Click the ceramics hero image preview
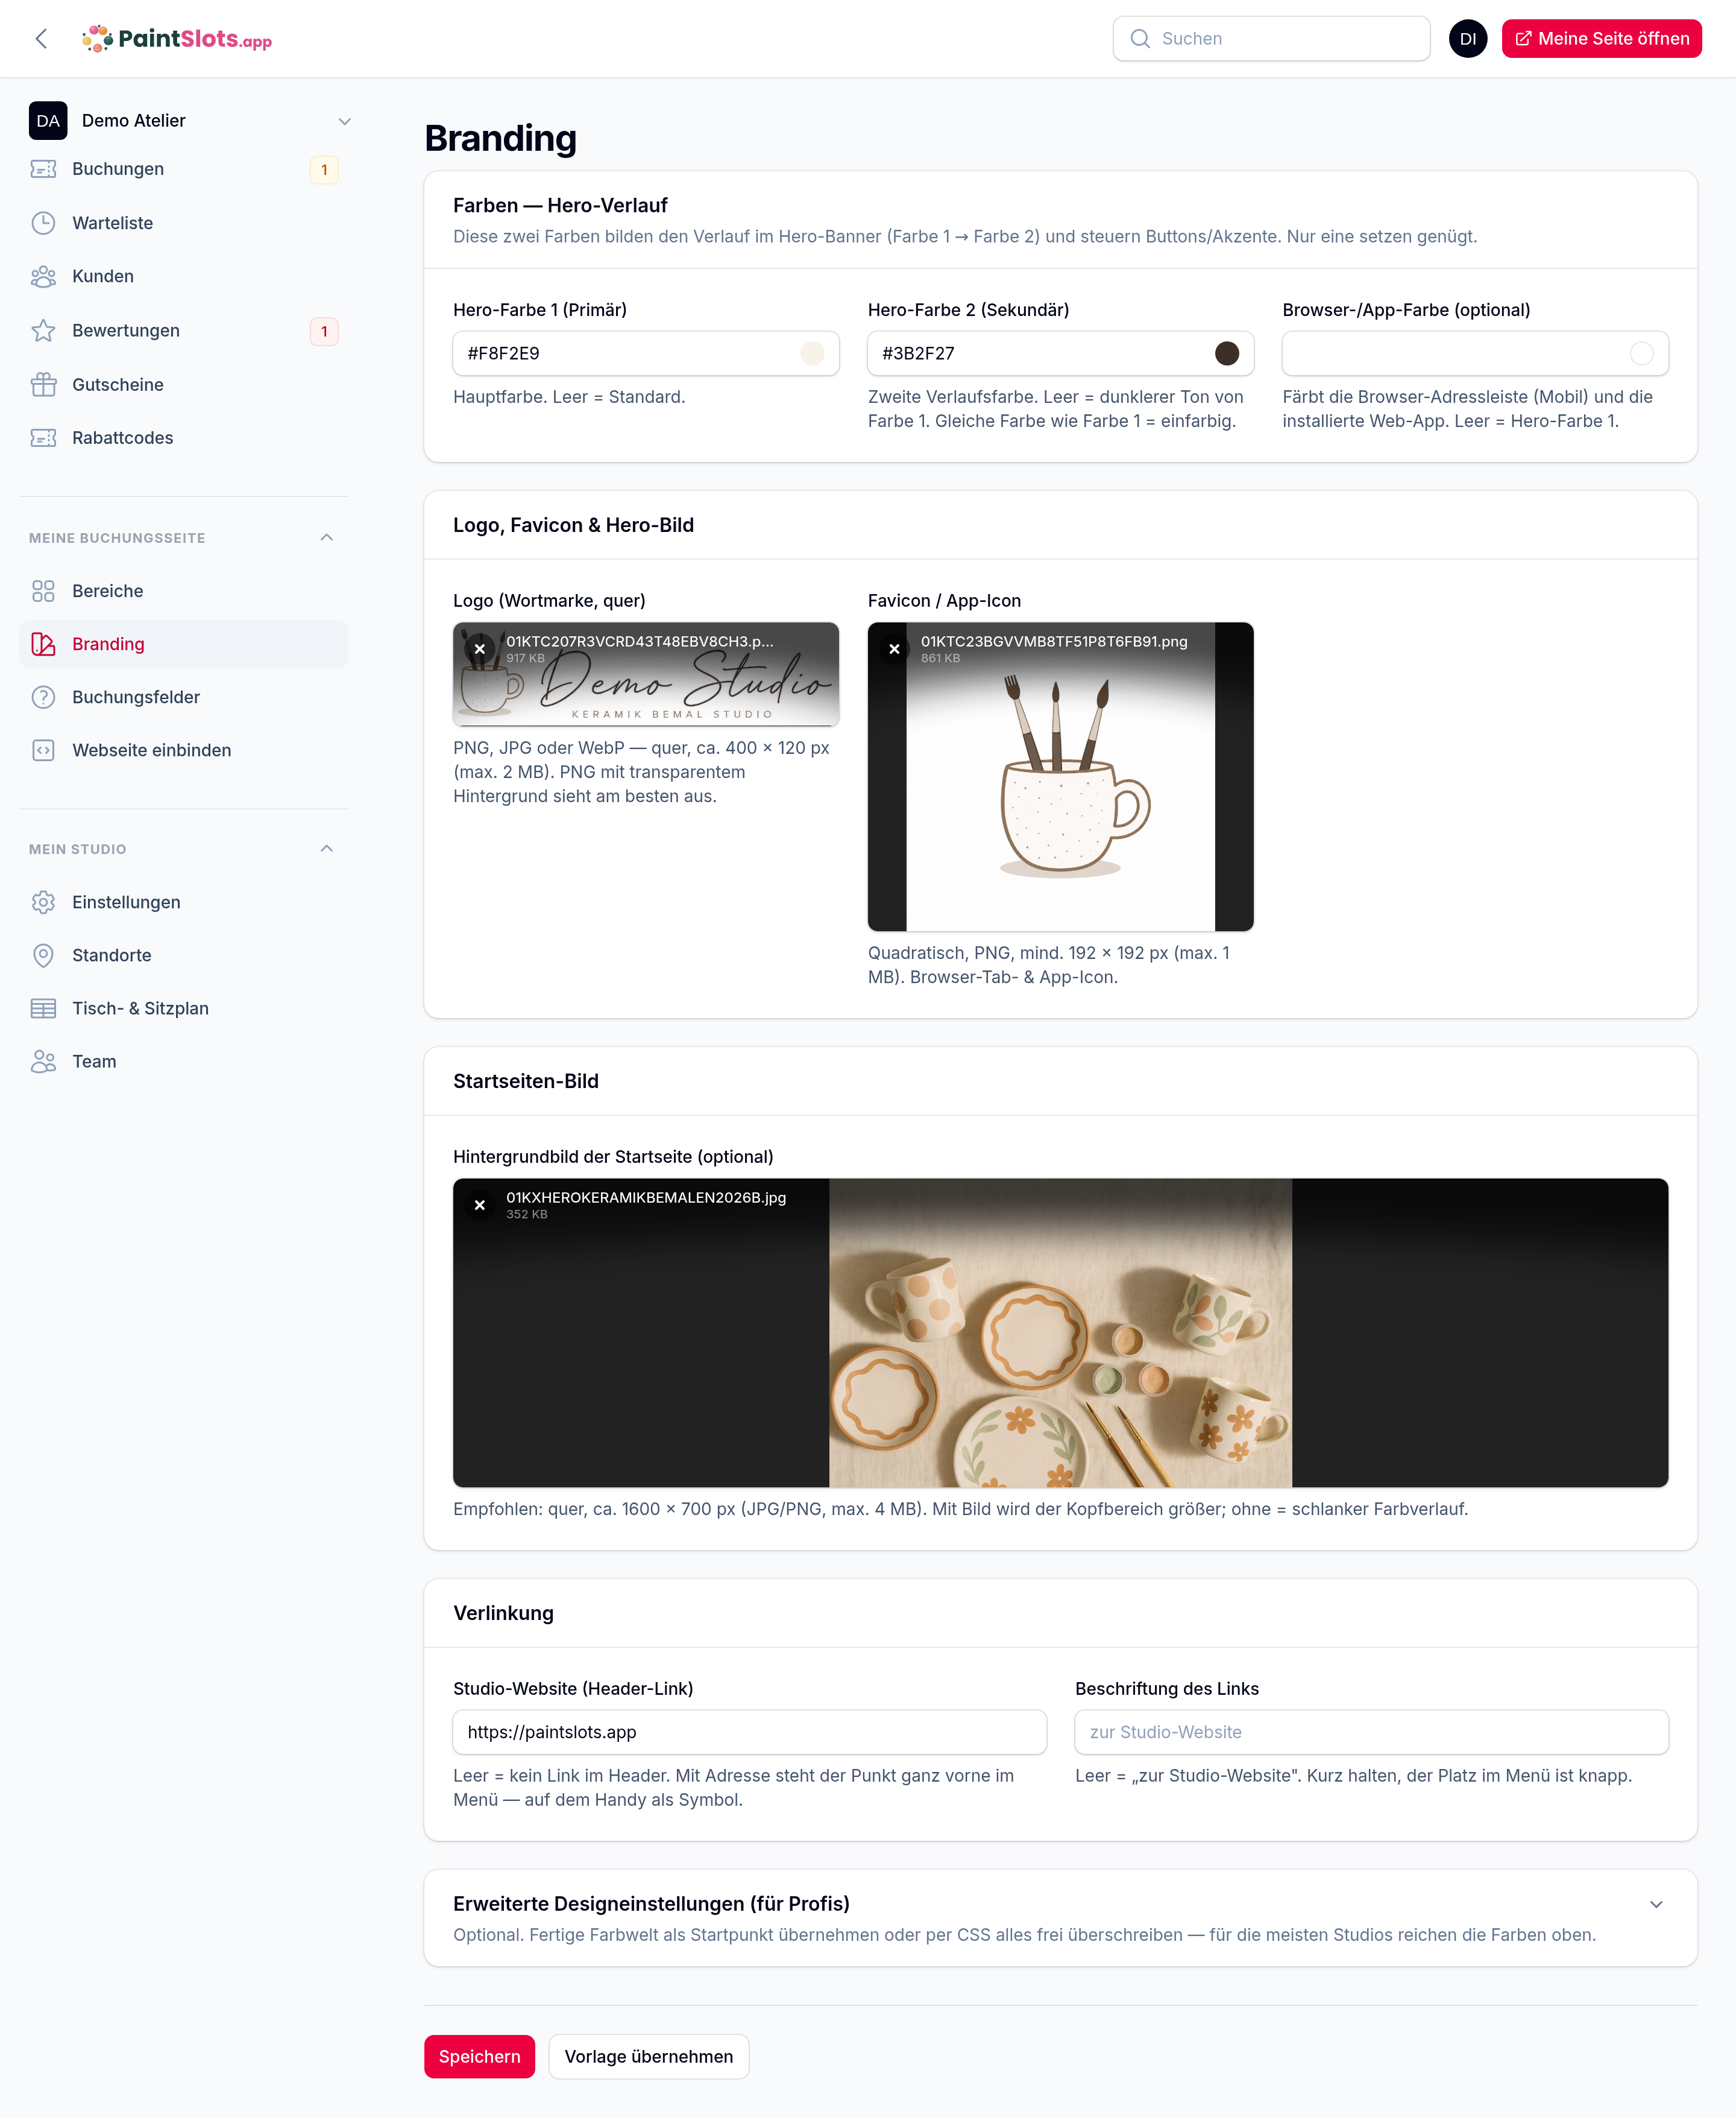 (1060, 1333)
